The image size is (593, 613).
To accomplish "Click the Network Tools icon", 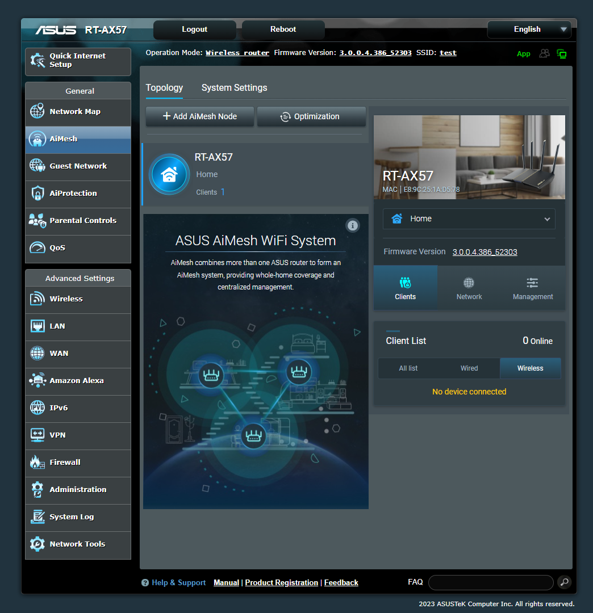I will 37,544.
